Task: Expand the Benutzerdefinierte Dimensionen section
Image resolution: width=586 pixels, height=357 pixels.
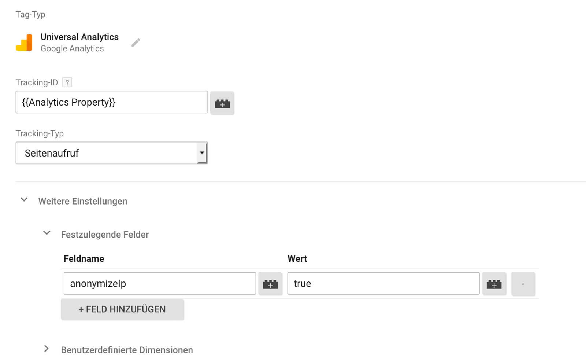Action: pos(46,349)
